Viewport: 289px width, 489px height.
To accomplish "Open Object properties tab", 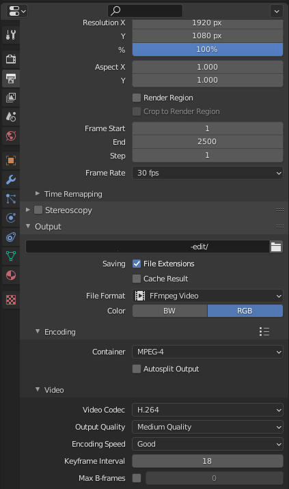I will [x=11, y=160].
